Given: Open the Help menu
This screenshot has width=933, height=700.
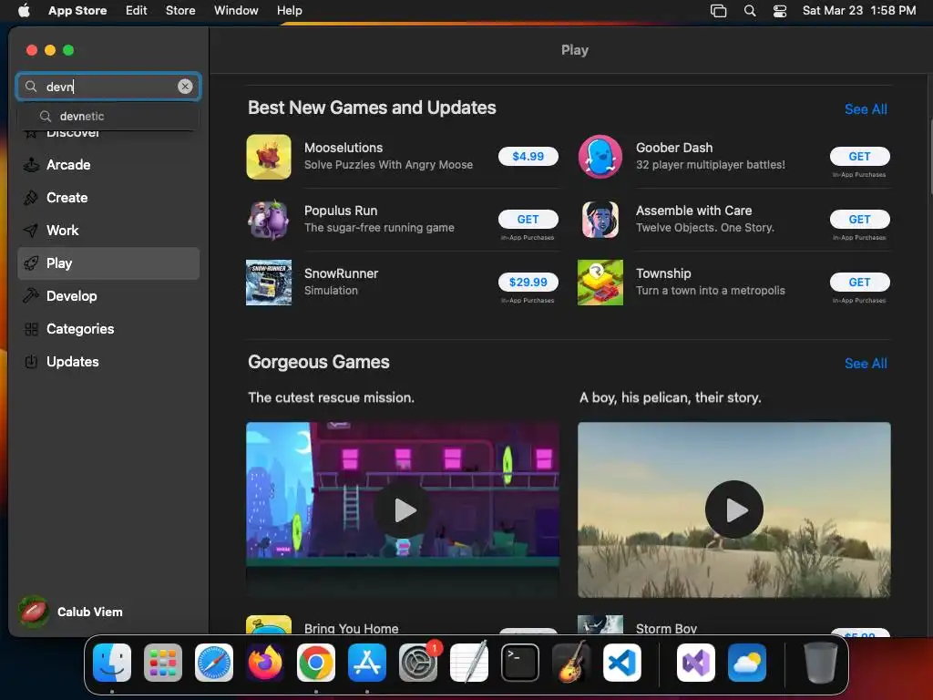Looking at the screenshot, I should coord(289,10).
